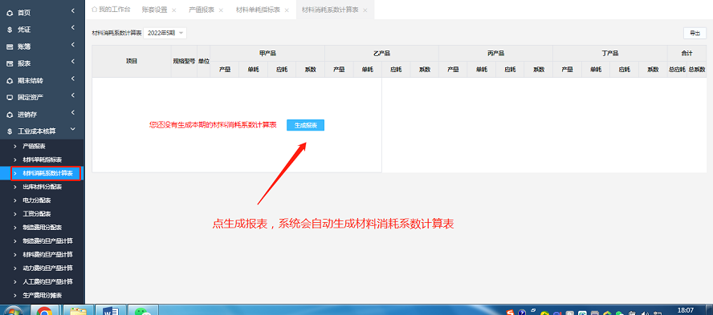The height and width of the screenshot is (315, 713).
Task: Click the 固定资产 monitor icon in sidebar
Action: coord(10,98)
